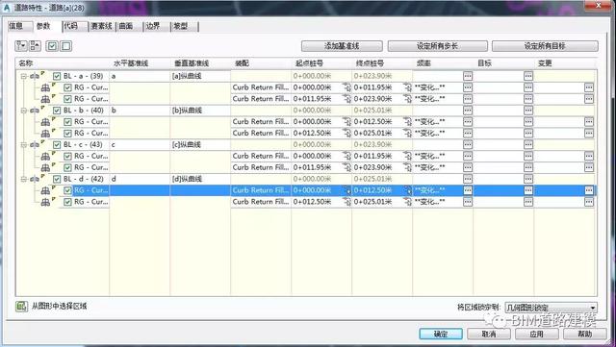Image resolution: width=616 pixels, height=347 pixels.
Task: Click the collapse-all categories toolbar icon
Action: click(35, 46)
